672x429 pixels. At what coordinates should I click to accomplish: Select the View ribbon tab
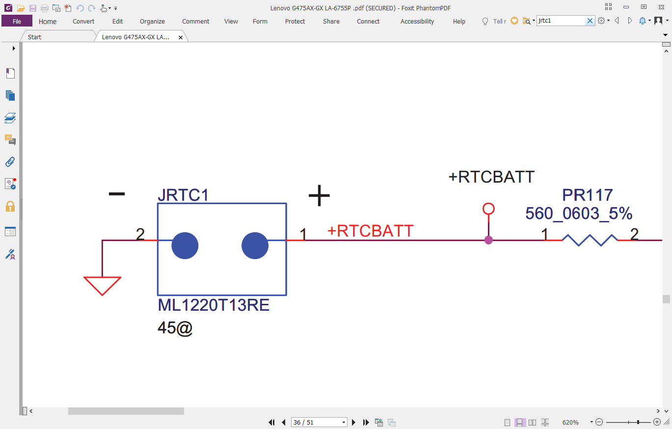point(231,22)
